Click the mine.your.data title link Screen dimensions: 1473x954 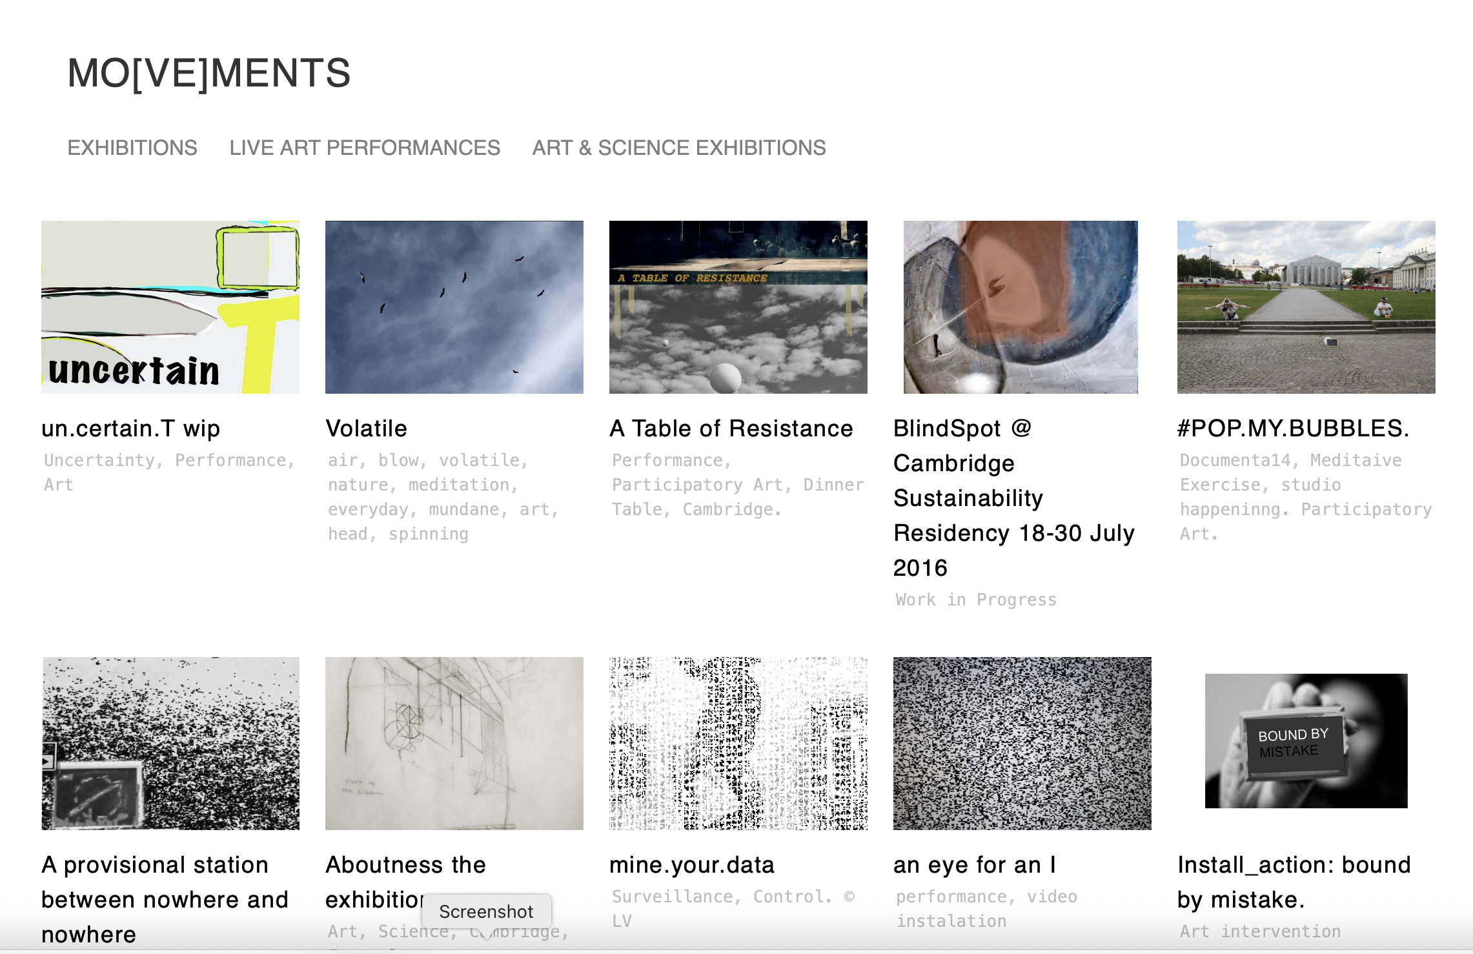coord(692,865)
